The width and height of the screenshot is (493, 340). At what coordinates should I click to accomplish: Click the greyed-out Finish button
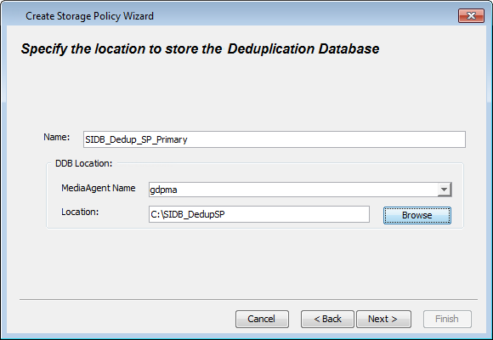pyautogui.click(x=447, y=319)
